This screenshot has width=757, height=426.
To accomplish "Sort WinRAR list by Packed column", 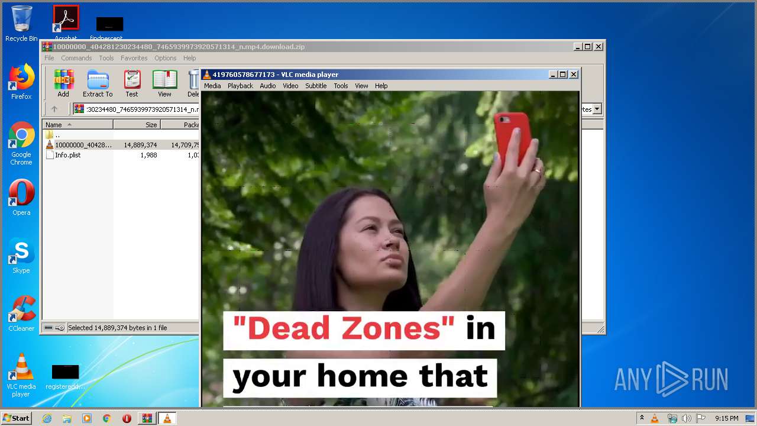I will point(180,125).
